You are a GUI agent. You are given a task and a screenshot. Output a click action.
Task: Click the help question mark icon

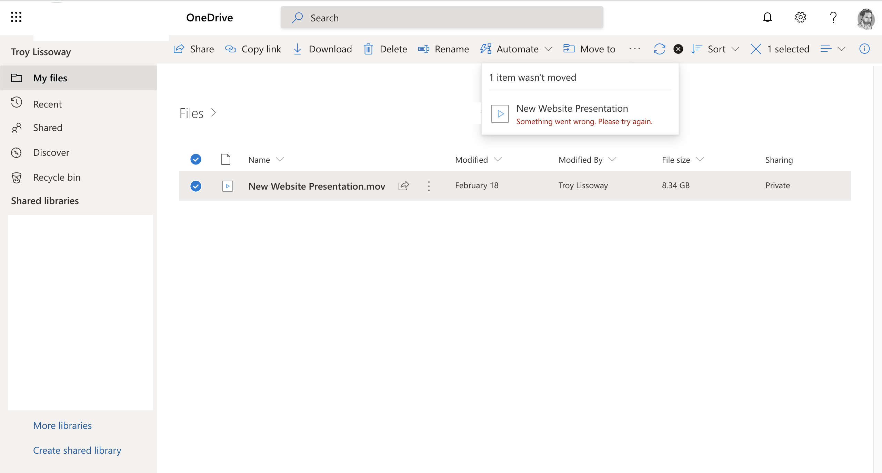coord(833,17)
